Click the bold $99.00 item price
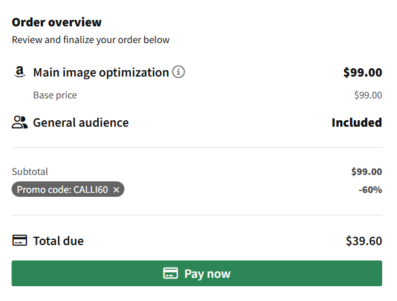The height and width of the screenshot is (301, 397). click(363, 73)
